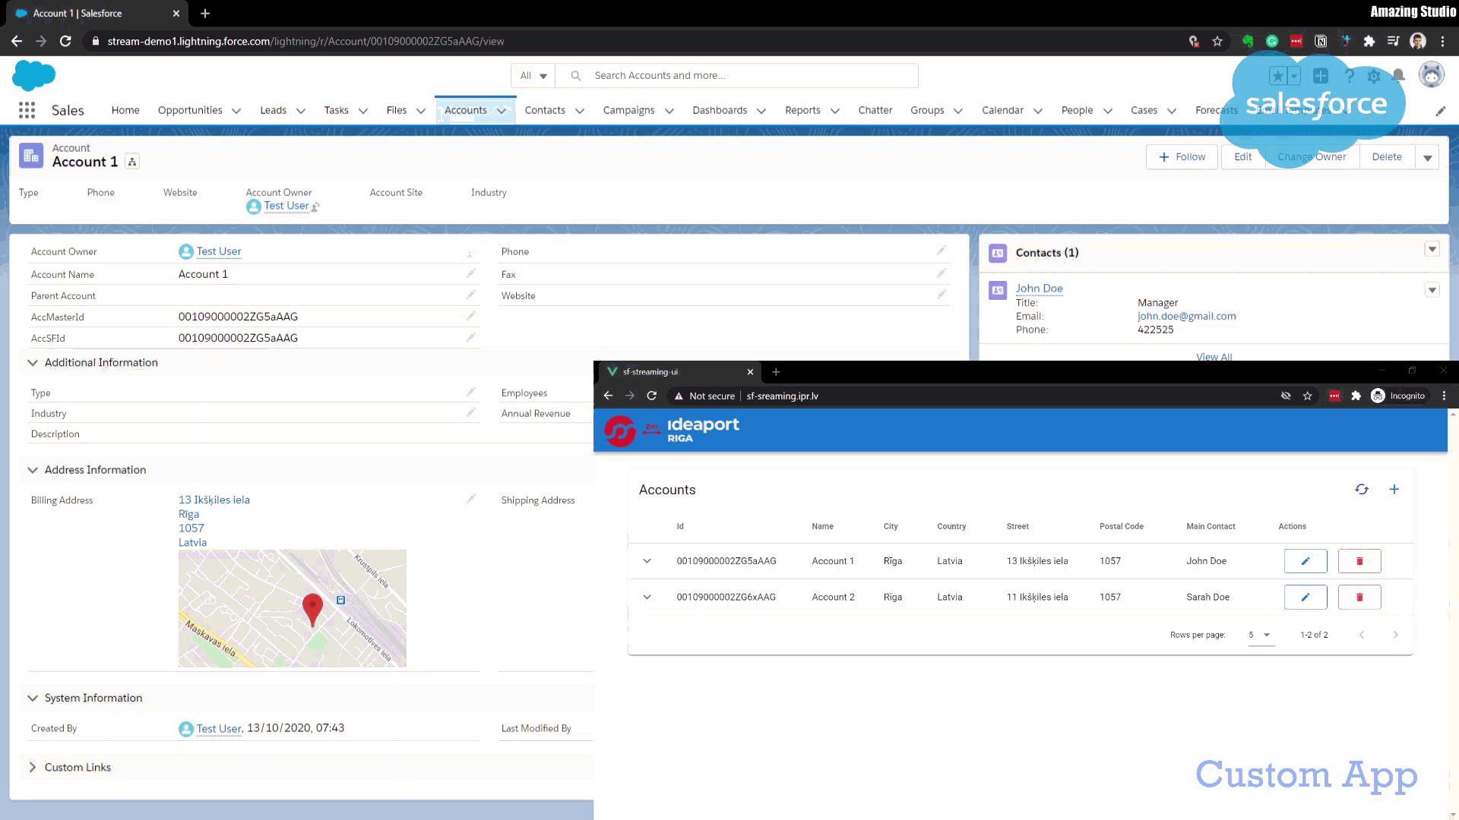Expand the Account 2 row in custom app
The width and height of the screenshot is (1459, 820).
pos(647,596)
